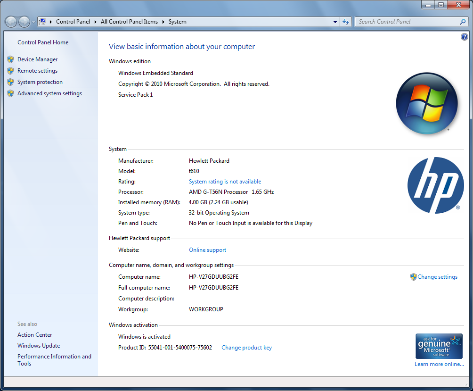Click the Product ID number text

point(180,348)
